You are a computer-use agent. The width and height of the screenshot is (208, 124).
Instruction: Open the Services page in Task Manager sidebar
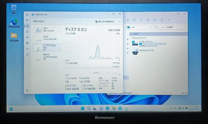[x=27, y=54]
